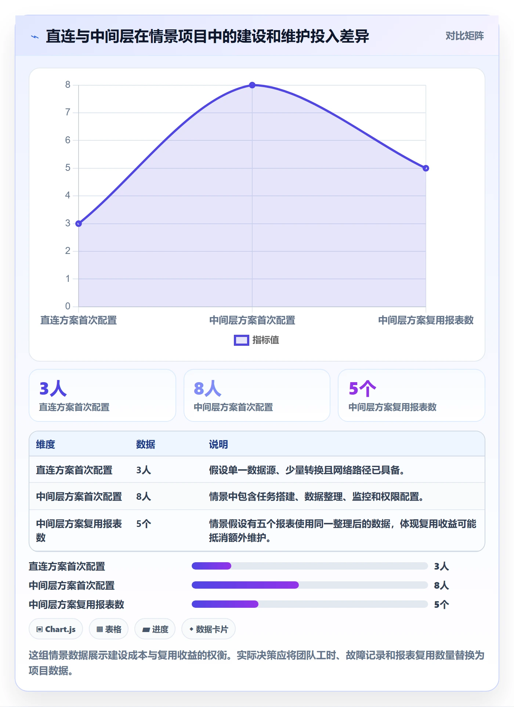
Task: Select table cell 中间层方案首次配置
Action: [x=79, y=496]
